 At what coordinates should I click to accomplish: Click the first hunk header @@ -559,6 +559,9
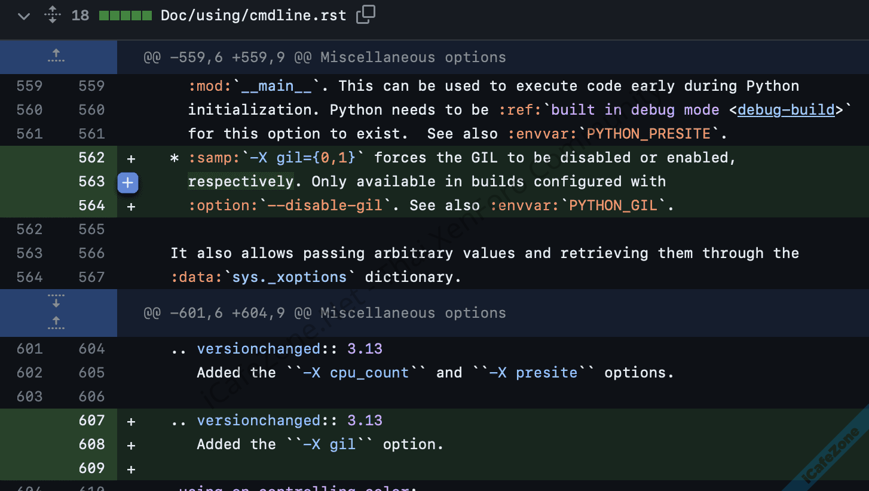click(325, 57)
